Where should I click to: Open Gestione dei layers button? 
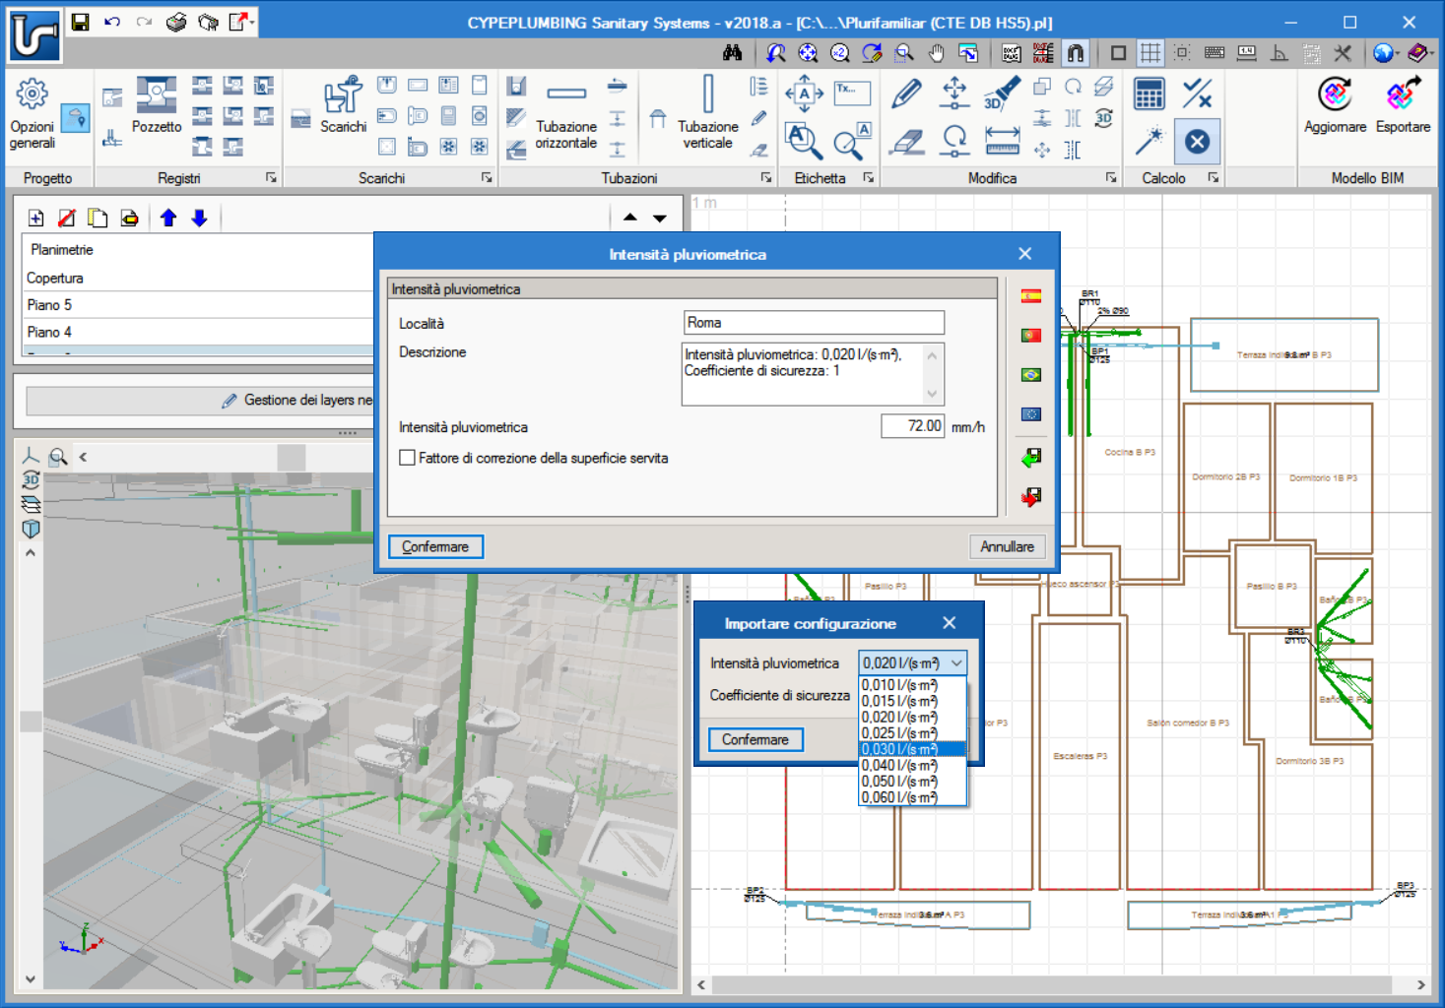(200, 401)
